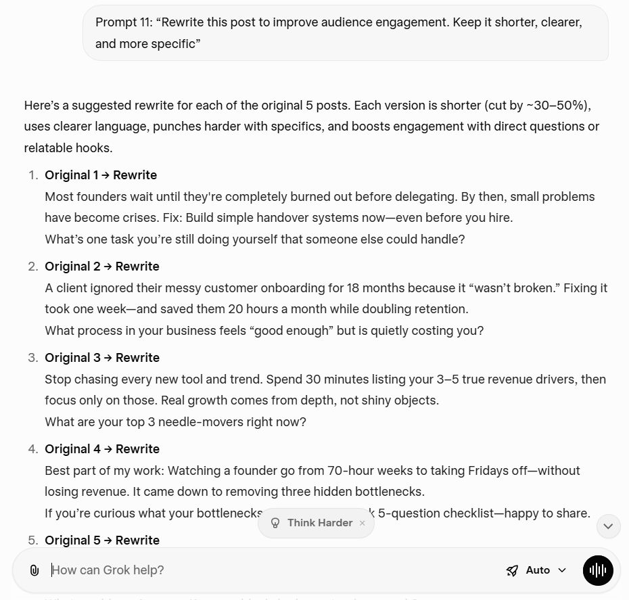Click the Original 2 → Rewrite heading
This screenshot has height=600, width=629.
(102, 267)
